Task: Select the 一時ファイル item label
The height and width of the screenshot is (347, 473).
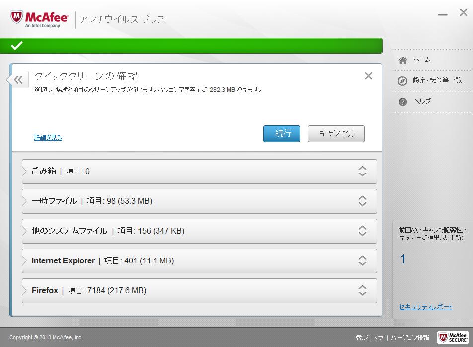Action: tap(54, 201)
